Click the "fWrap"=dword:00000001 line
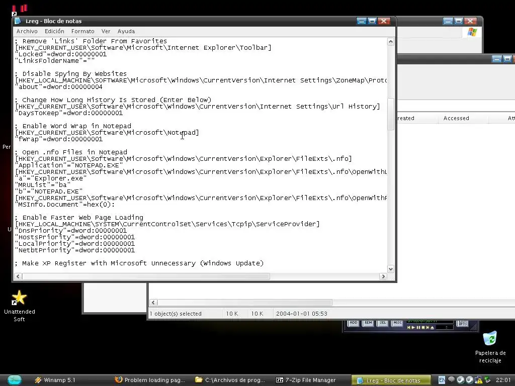 [59, 139]
